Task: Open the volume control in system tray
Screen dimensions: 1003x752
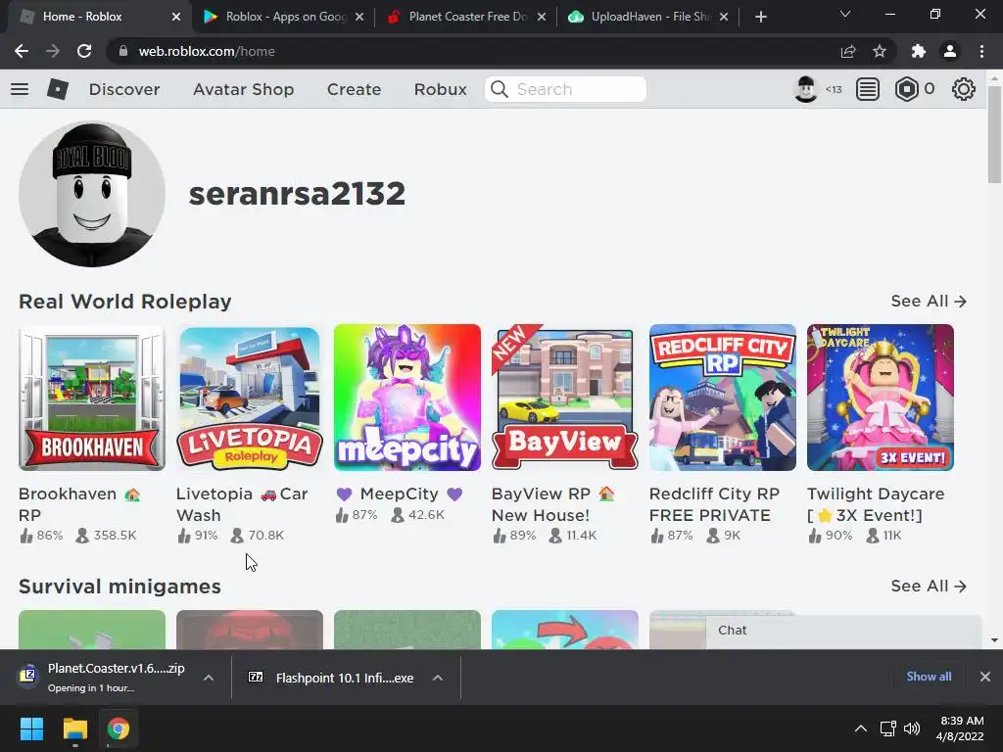Action: click(x=912, y=728)
